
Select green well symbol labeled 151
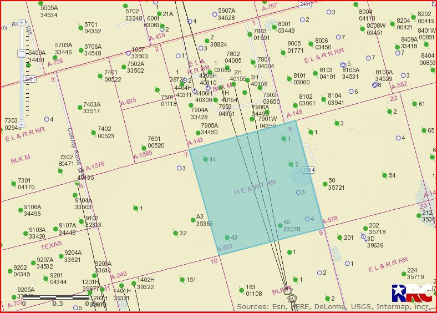[x=182, y=280]
